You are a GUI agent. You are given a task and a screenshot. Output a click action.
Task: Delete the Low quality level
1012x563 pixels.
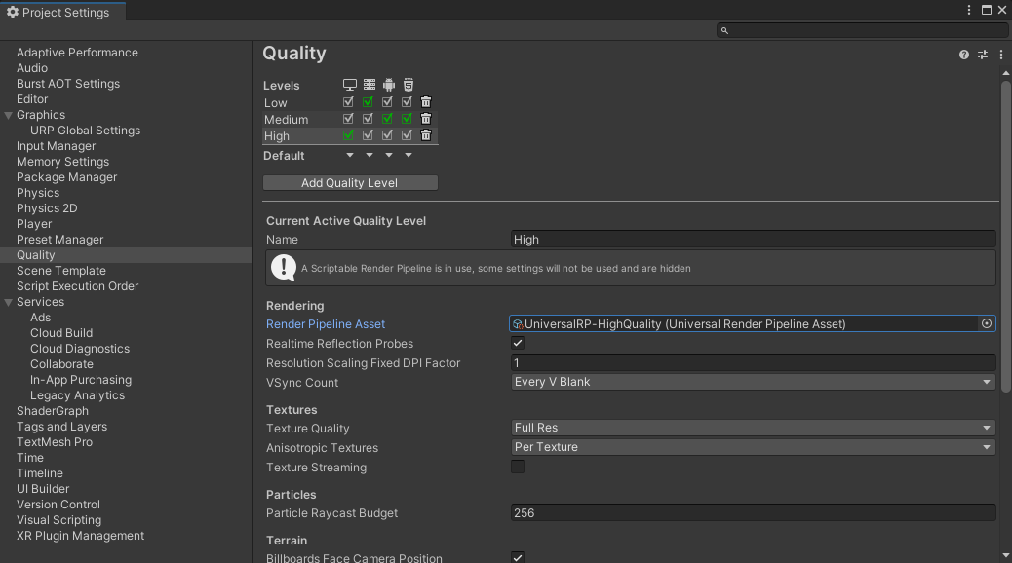[x=426, y=102]
